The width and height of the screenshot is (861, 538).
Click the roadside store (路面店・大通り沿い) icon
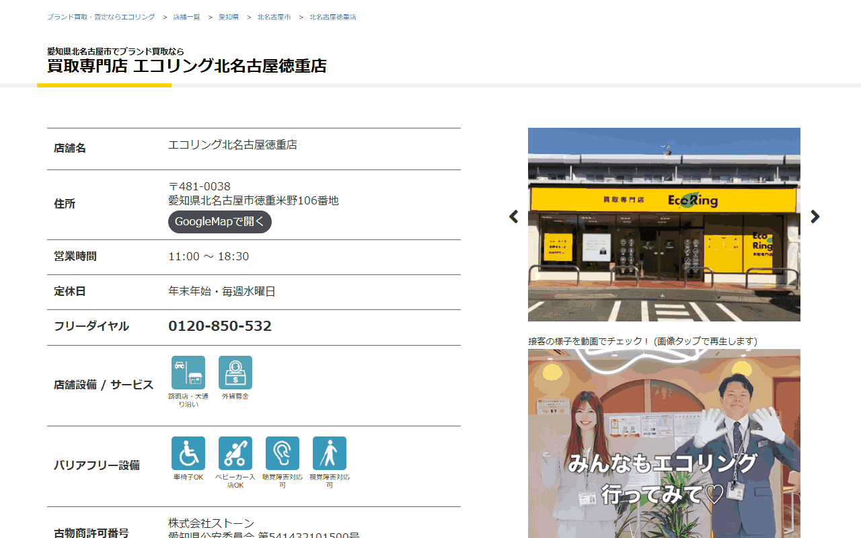[188, 373]
